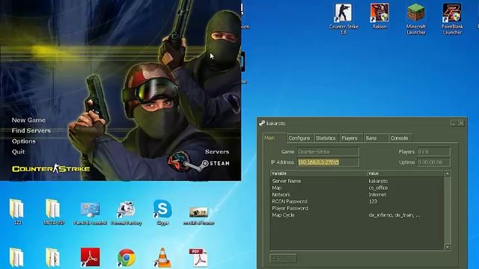The height and width of the screenshot is (269, 479).
Task: Select the RCON Password row
Action: [357, 201]
